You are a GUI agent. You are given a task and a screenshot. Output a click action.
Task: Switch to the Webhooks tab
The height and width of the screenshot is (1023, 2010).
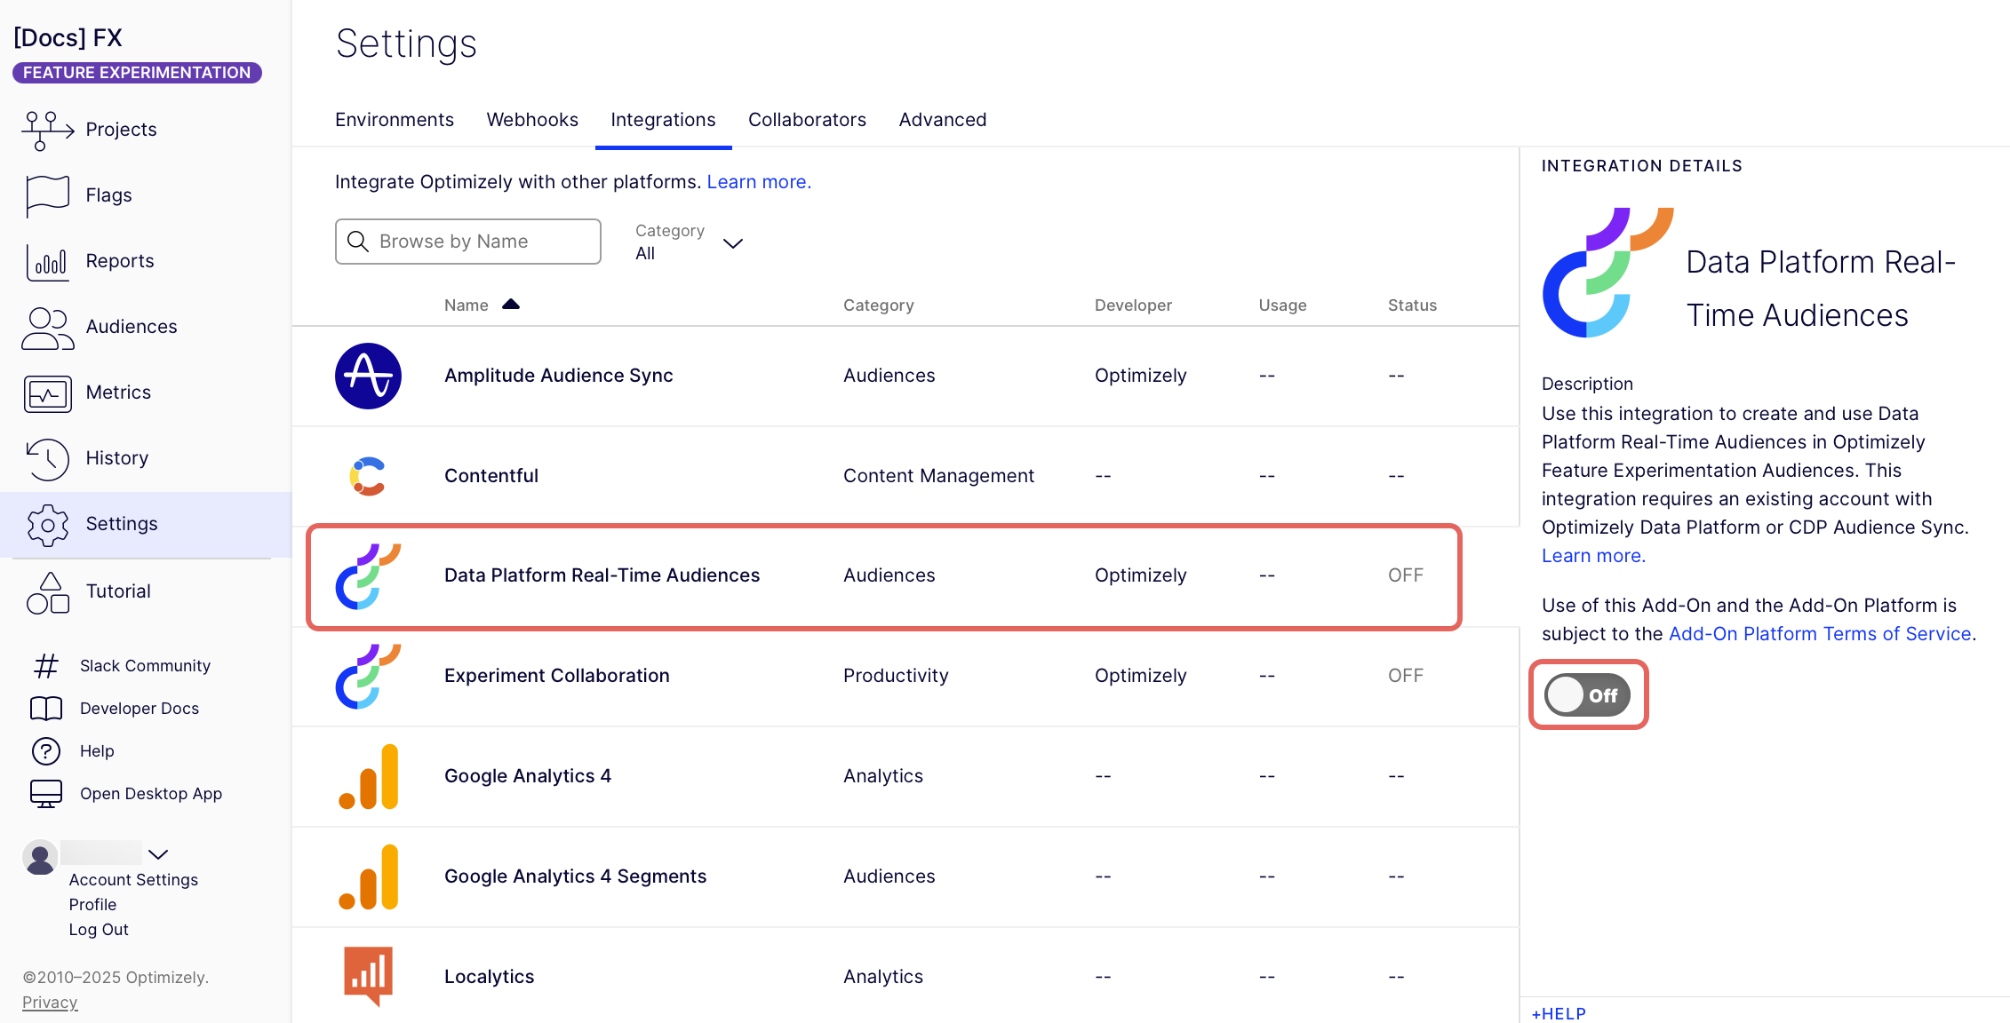point(531,120)
